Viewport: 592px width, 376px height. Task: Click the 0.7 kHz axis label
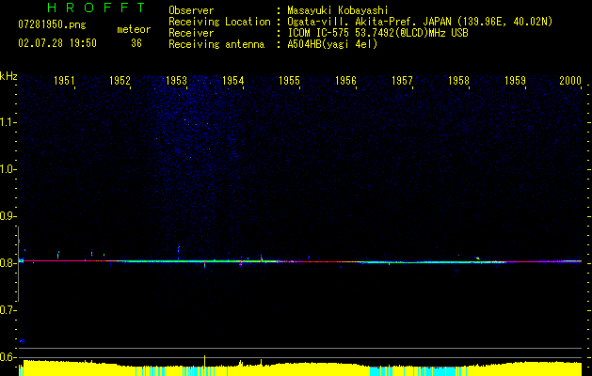point(8,310)
